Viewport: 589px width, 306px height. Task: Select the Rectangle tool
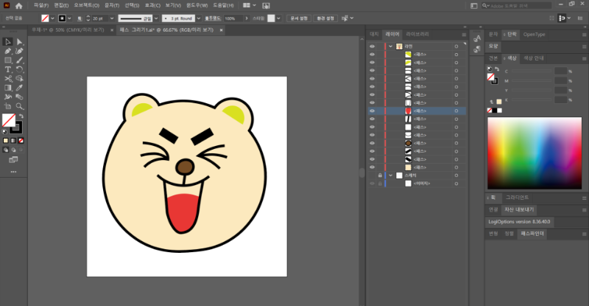click(8, 60)
